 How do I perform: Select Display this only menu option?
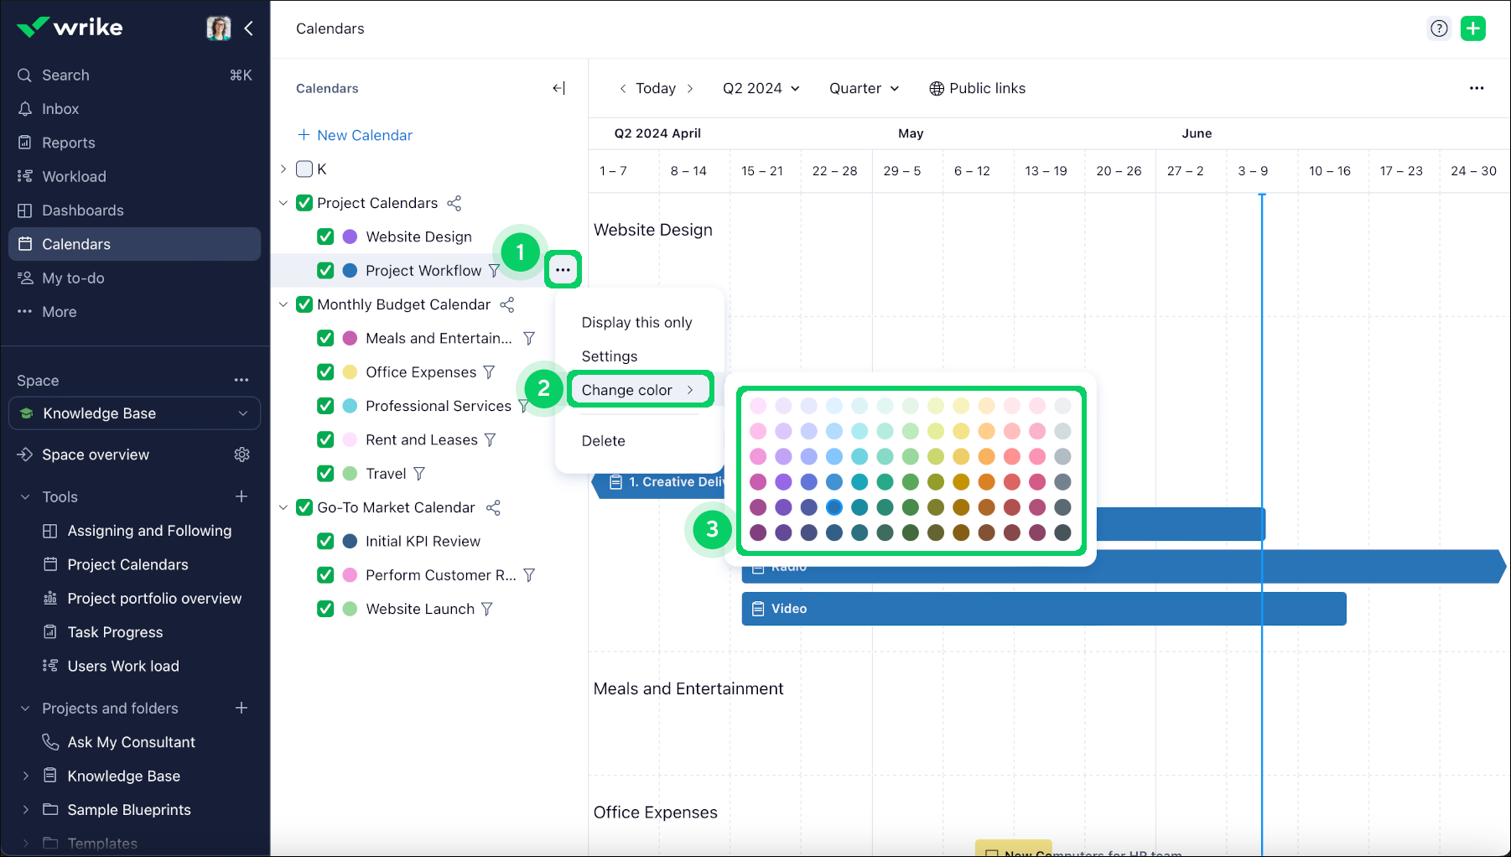pos(636,323)
